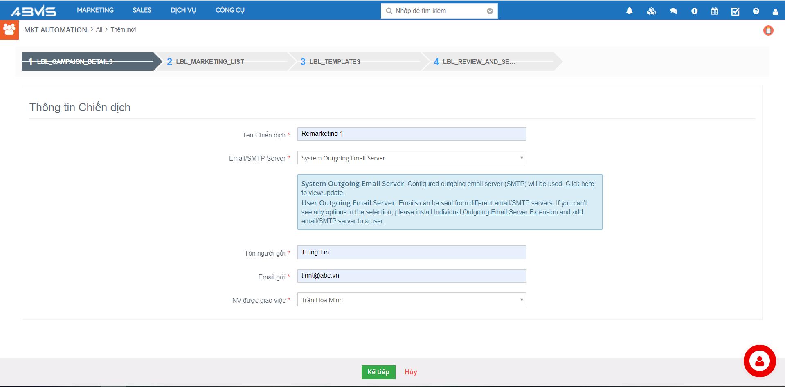Screen dimensions: 785x387
Task: Open the chat comments icon
Action: pos(673,11)
